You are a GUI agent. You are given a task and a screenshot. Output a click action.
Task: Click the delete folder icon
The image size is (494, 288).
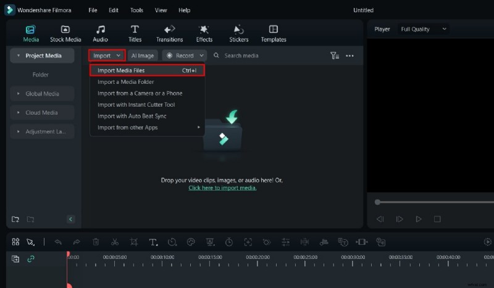coord(30,219)
